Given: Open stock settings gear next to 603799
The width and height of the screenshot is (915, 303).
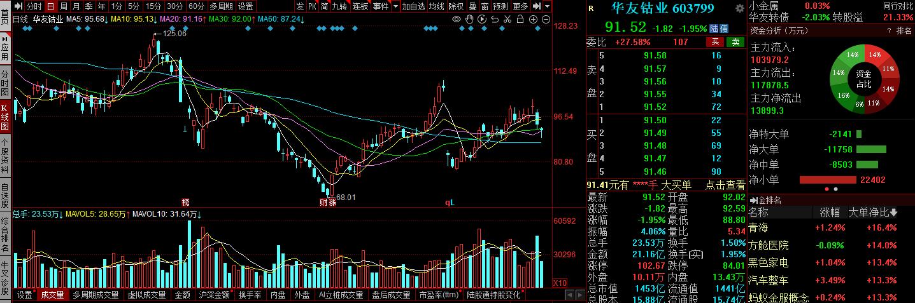Looking at the screenshot, I should tap(739, 8).
